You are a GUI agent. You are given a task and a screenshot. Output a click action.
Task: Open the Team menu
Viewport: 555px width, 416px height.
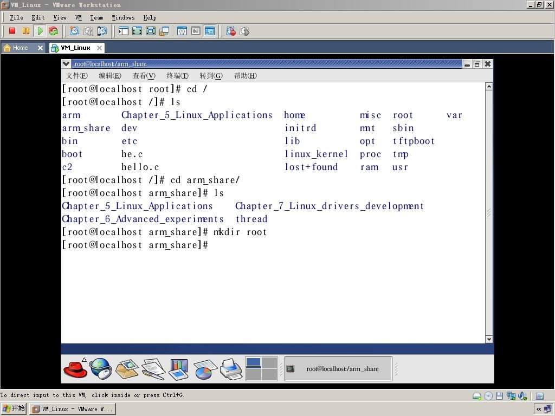pos(96,18)
